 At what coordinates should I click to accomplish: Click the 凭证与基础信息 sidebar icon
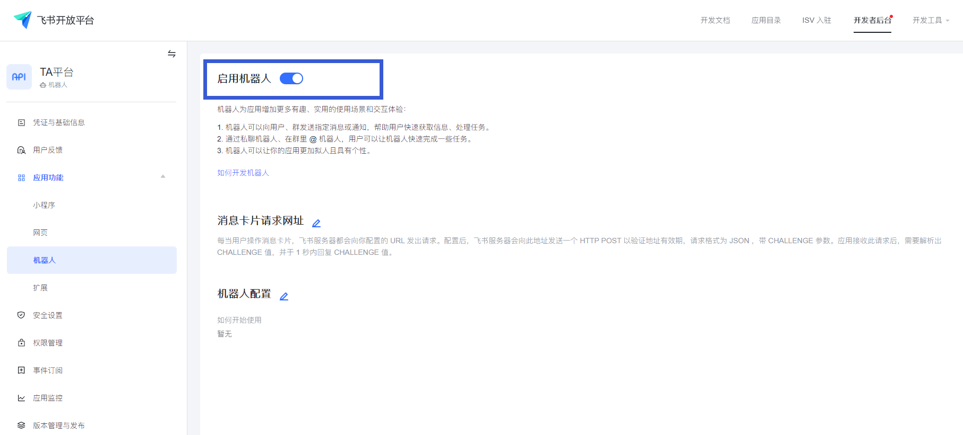(x=21, y=122)
